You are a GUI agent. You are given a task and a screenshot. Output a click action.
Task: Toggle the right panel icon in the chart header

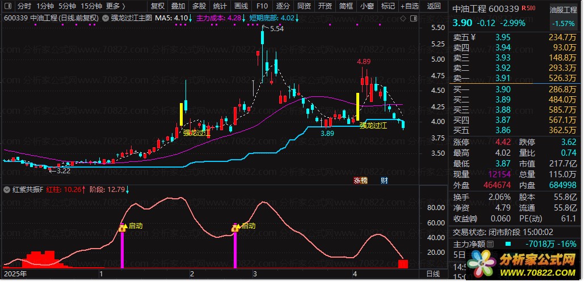pyautogui.click(x=413, y=18)
